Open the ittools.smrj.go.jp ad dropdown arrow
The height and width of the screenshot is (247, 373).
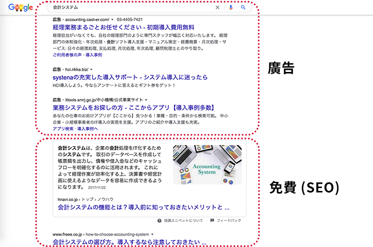(x=146, y=100)
